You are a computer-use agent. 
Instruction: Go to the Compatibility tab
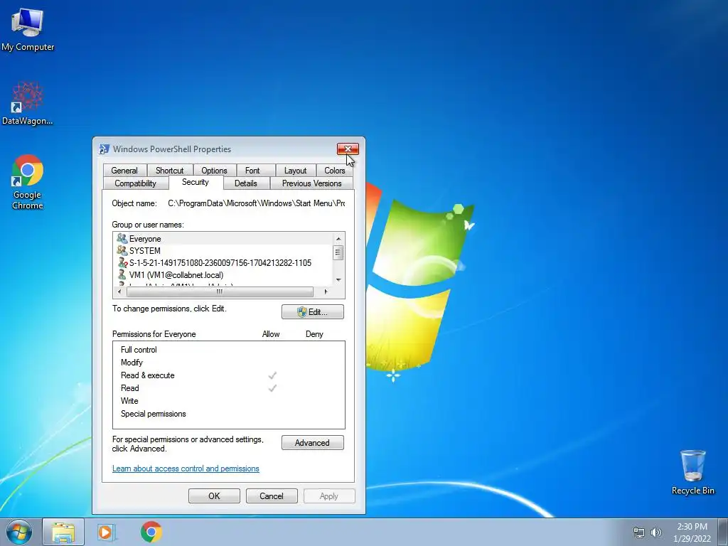(x=135, y=183)
